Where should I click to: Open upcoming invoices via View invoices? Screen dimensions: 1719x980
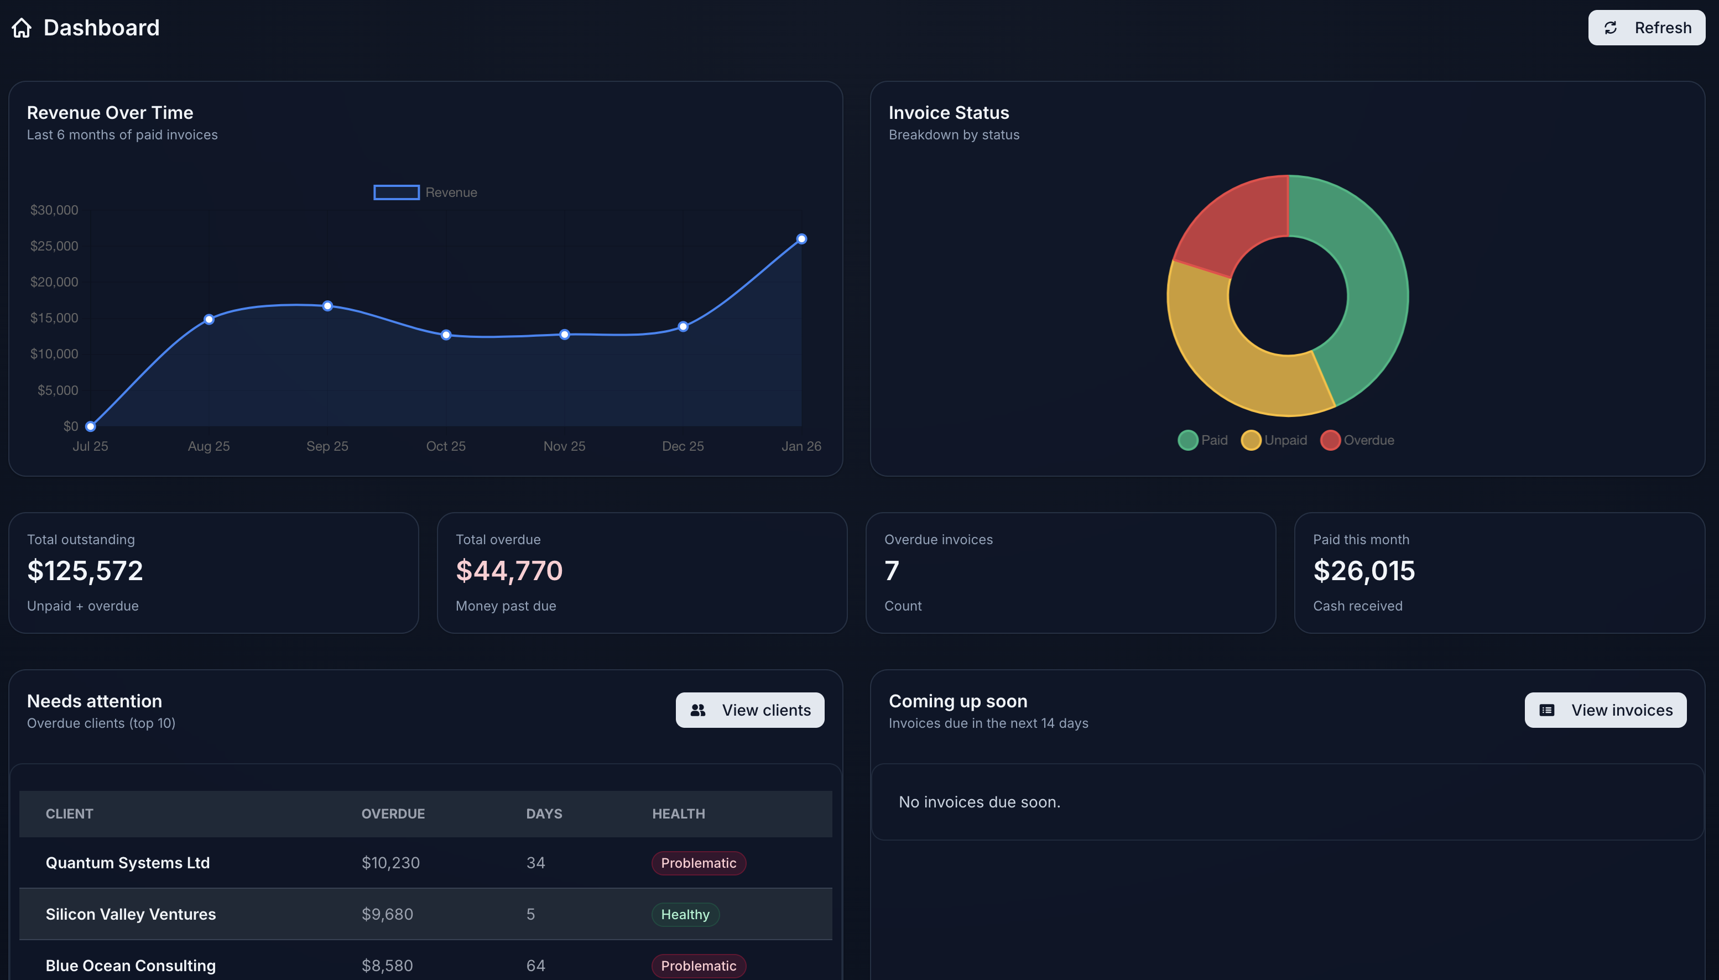click(x=1605, y=710)
